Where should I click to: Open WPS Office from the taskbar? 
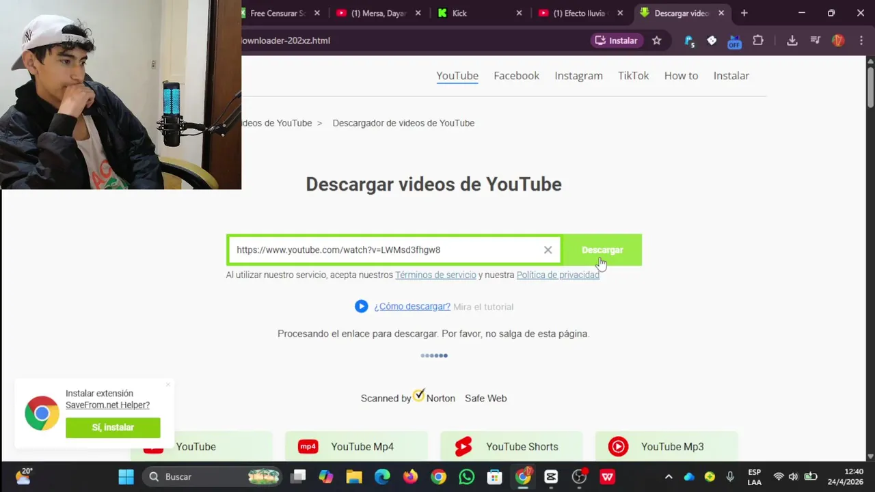tap(607, 477)
